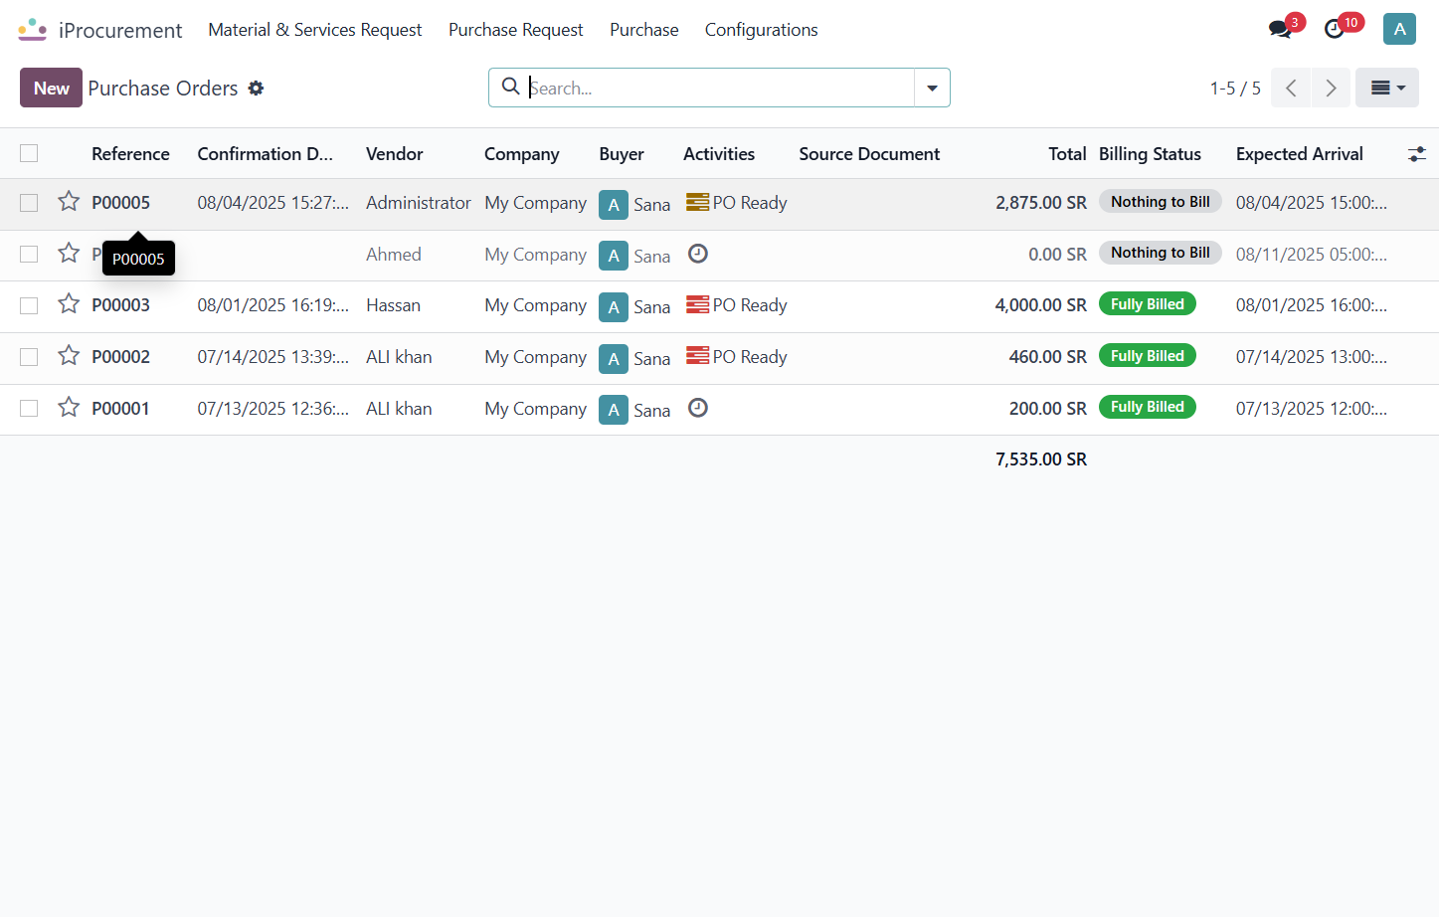Check the P00001 row checkbox
The image size is (1439, 917).
coord(29,409)
